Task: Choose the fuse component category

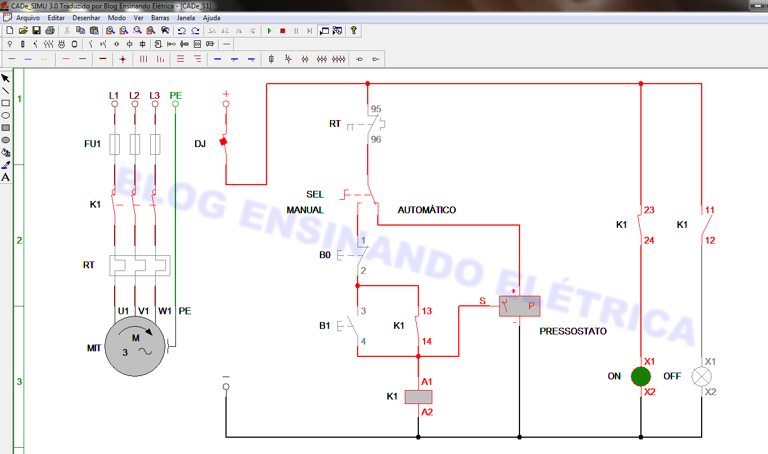Action: click(22, 44)
